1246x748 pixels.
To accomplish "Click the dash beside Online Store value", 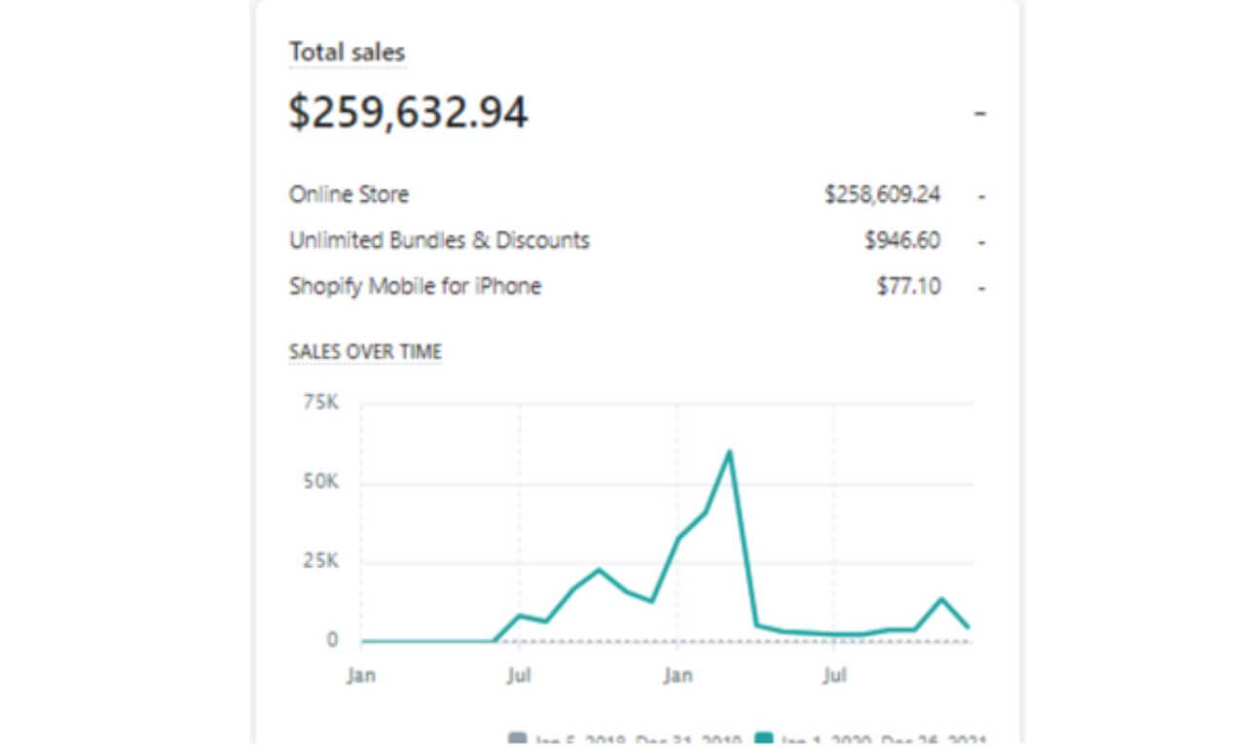I will tap(982, 196).
